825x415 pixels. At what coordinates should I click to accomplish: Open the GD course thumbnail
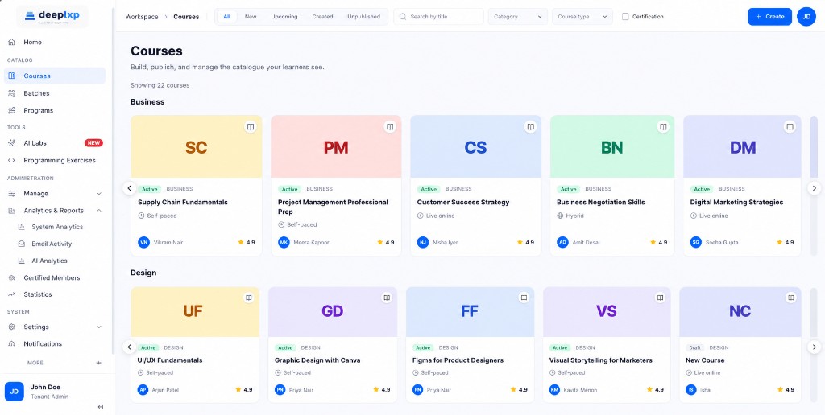click(333, 311)
